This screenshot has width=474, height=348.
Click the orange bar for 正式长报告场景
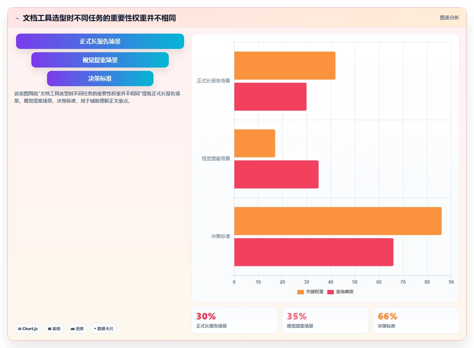[x=285, y=65]
